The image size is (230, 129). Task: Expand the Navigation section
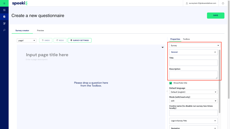tap(193, 127)
